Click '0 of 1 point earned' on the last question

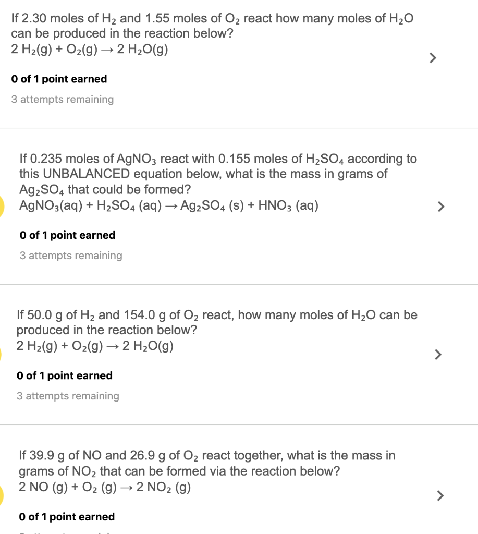[67, 517]
